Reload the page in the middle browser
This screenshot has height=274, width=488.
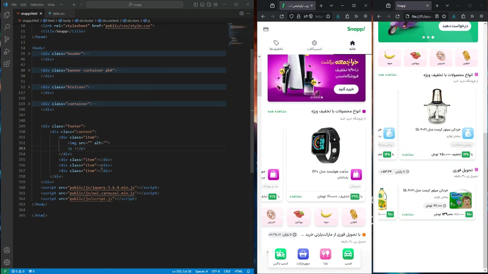[x=281, y=16]
